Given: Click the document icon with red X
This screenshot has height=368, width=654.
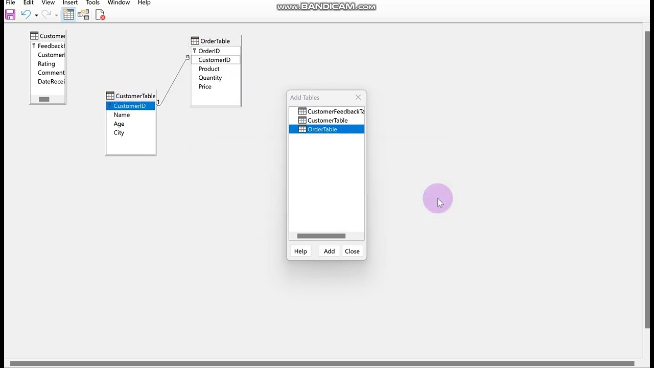Looking at the screenshot, I should click(x=100, y=15).
